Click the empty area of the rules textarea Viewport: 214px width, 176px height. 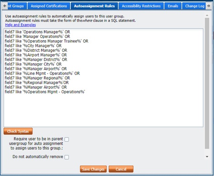(103, 110)
